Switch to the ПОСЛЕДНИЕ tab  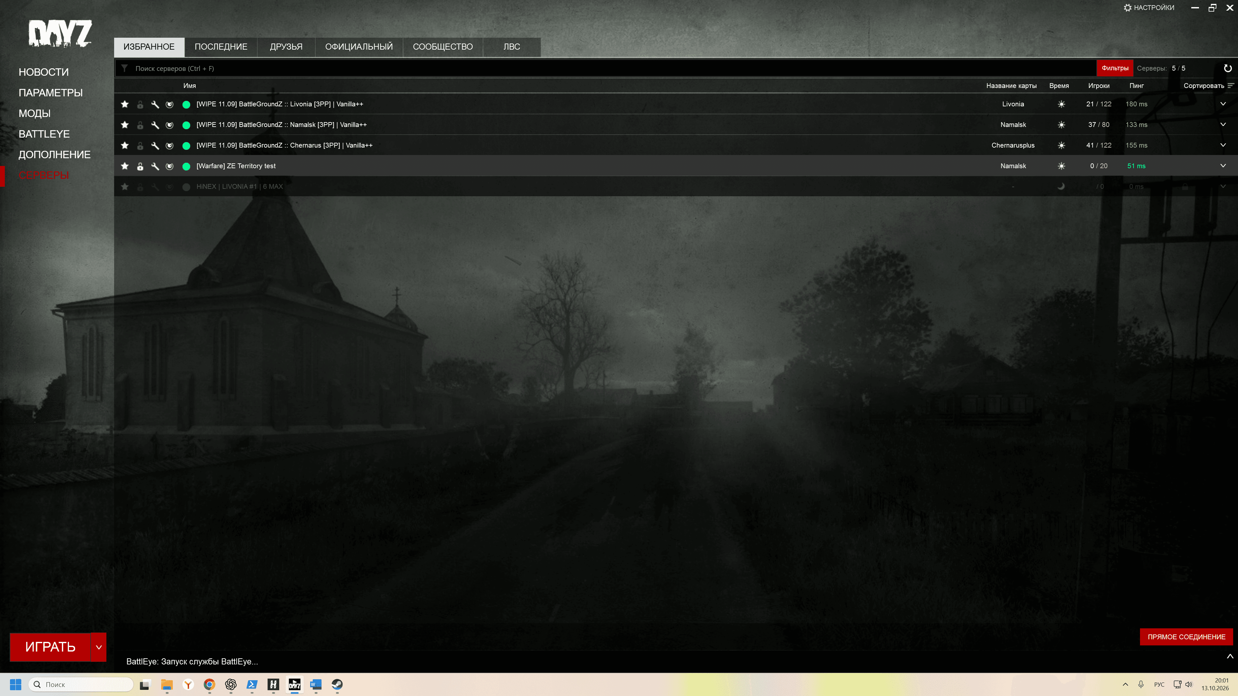[x=221, y=47]
